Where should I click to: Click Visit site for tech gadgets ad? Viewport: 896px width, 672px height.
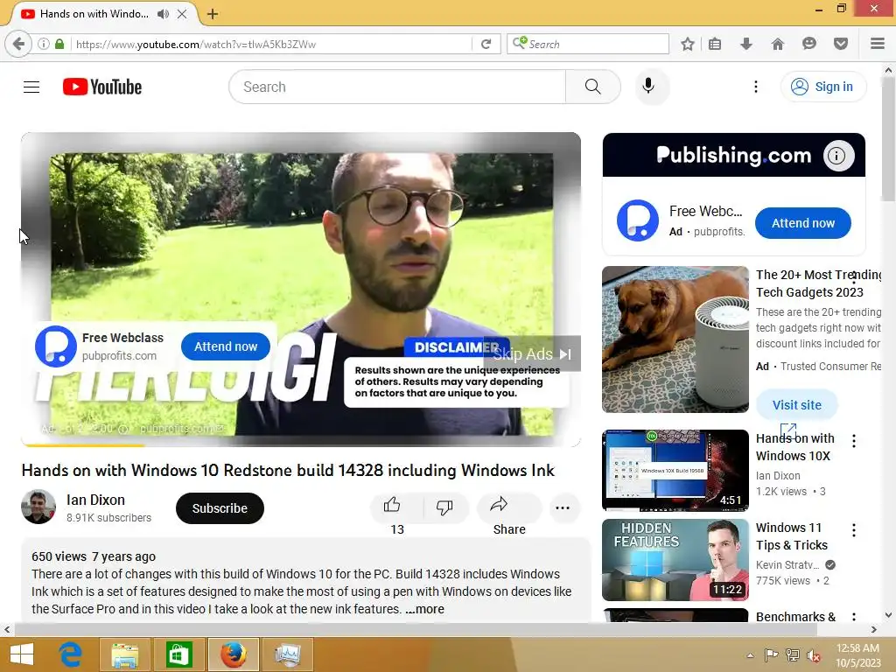[x=796, y=404]
